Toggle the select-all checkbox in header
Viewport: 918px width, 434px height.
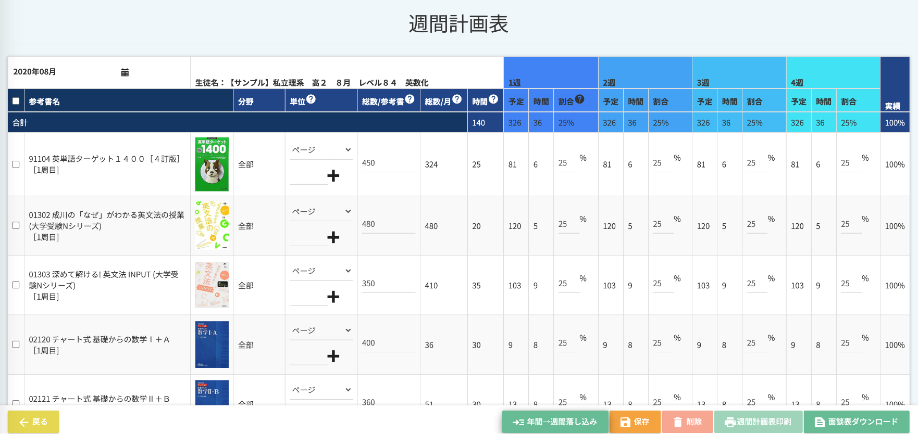pyautogui.click(x=16, y=101)
